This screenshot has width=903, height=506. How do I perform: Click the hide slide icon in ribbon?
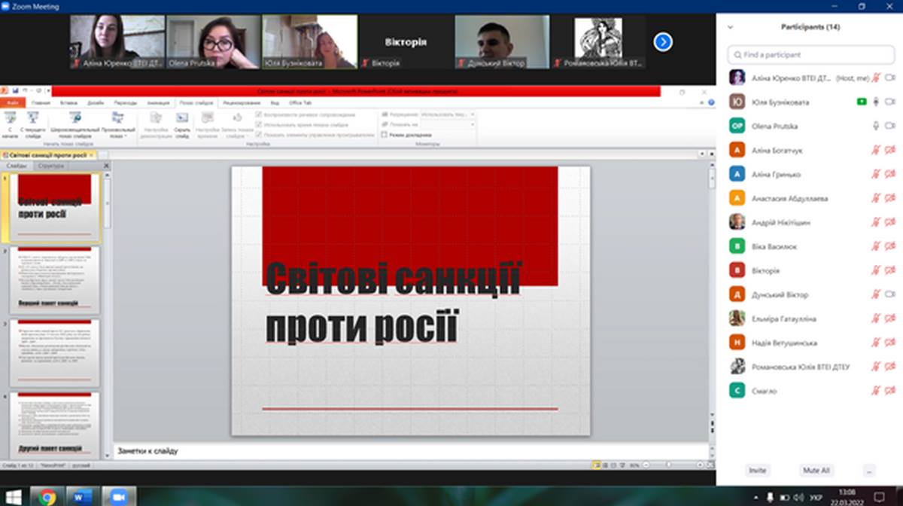(x=182, y=118)
